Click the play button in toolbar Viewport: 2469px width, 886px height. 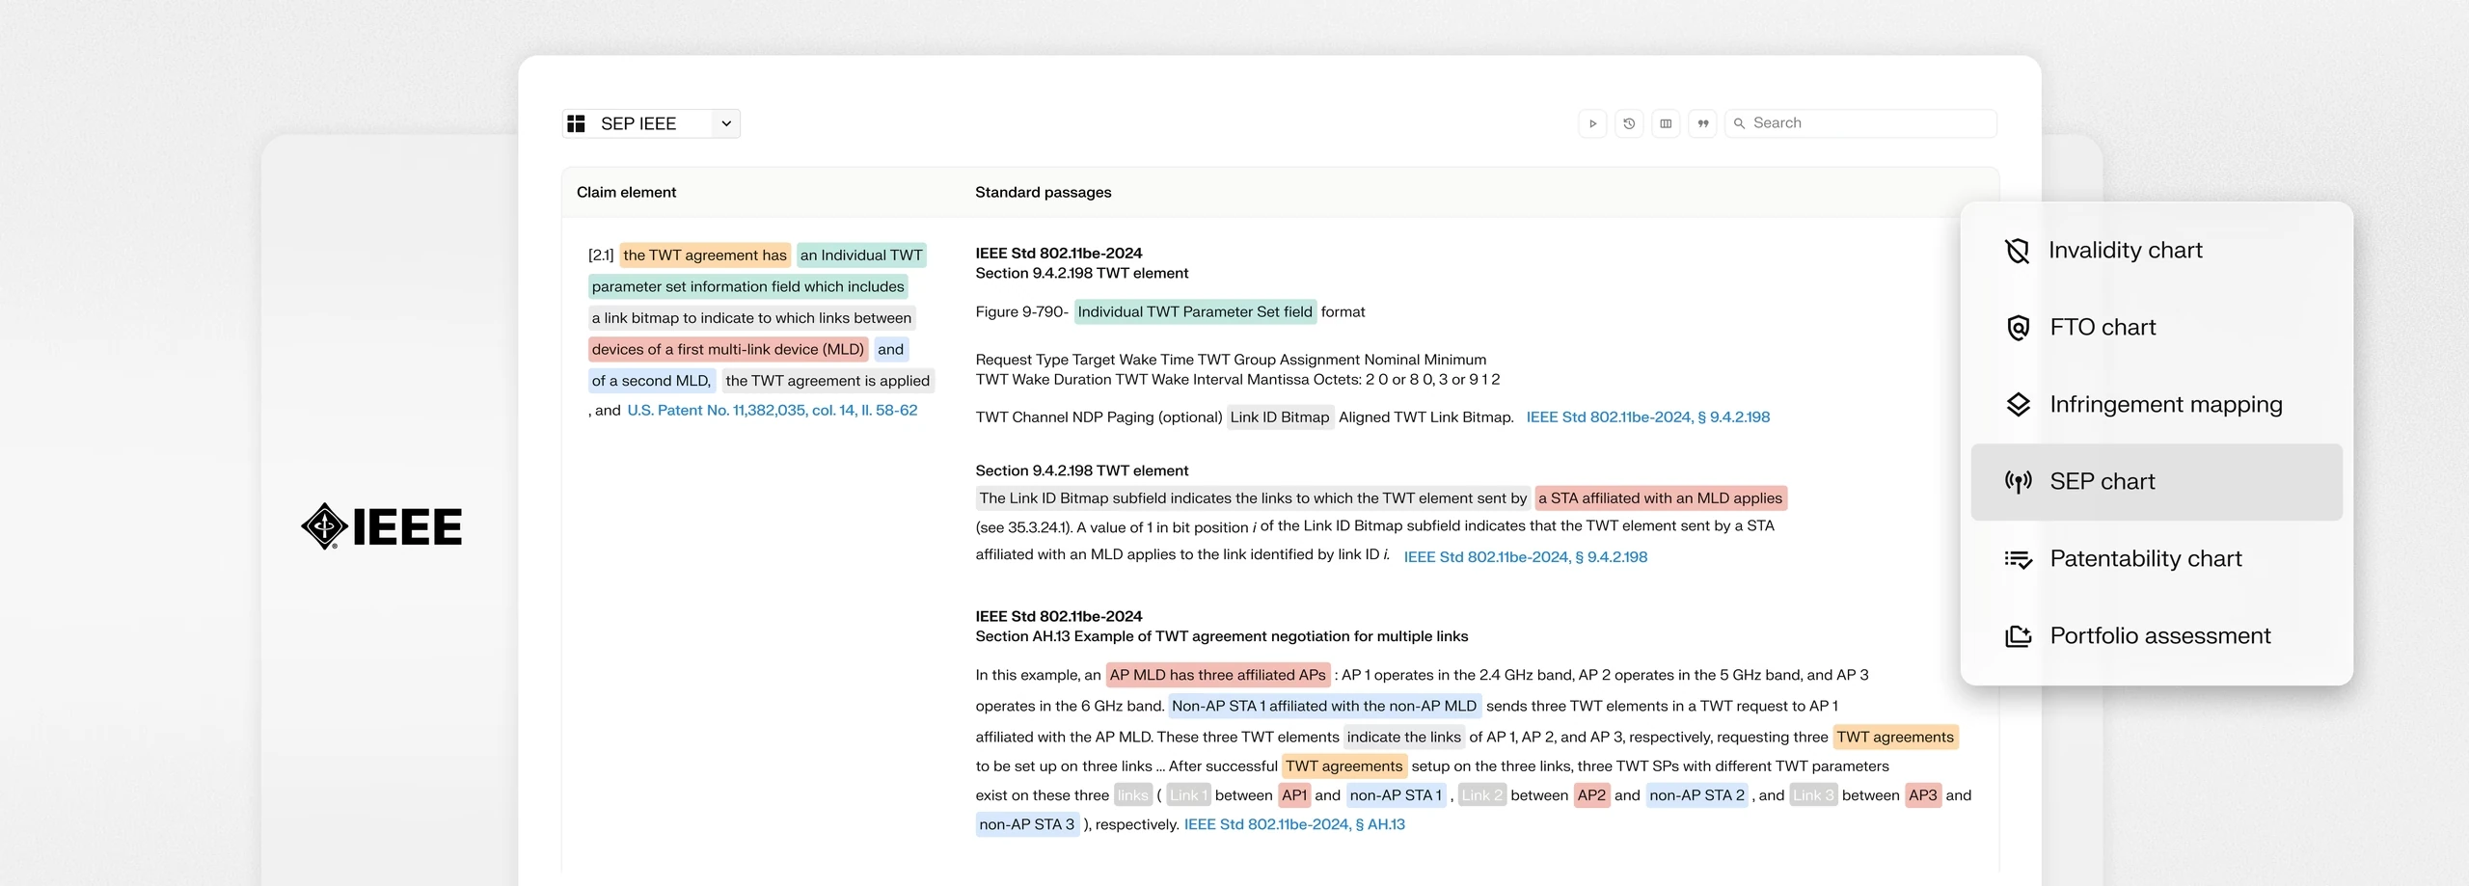pos(1592,123)
